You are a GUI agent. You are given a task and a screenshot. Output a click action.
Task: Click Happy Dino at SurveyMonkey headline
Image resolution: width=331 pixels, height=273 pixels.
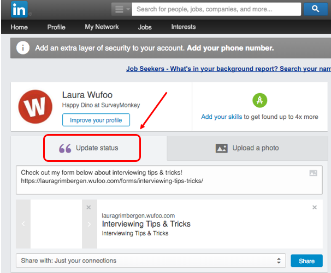[x=101, y=105]
